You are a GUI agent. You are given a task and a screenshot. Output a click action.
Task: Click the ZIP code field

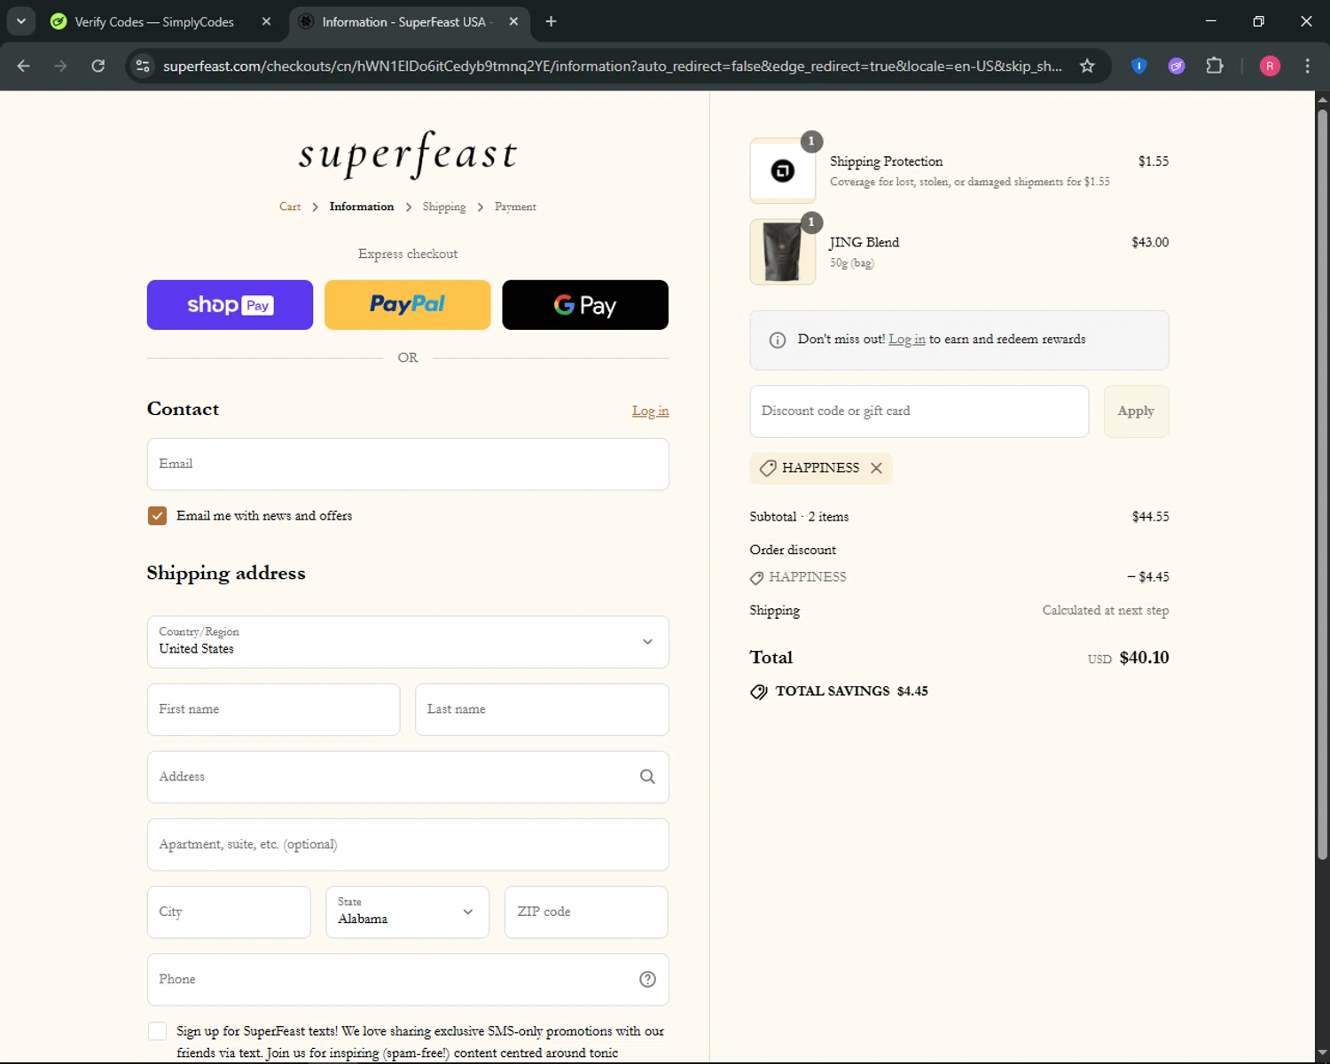[586, 911]
